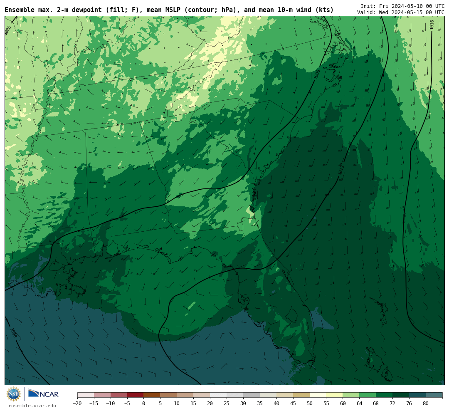Click the 1008 contour label near North Carolina coast

[317, 75]
